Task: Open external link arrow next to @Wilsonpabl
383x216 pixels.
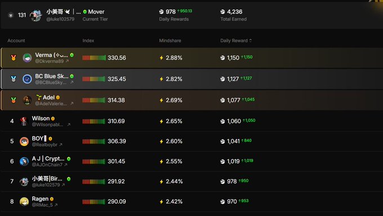Action: pos(69,125)
